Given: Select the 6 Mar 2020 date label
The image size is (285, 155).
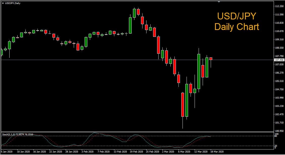Looking at the screenshot, I should pos(184,152).
